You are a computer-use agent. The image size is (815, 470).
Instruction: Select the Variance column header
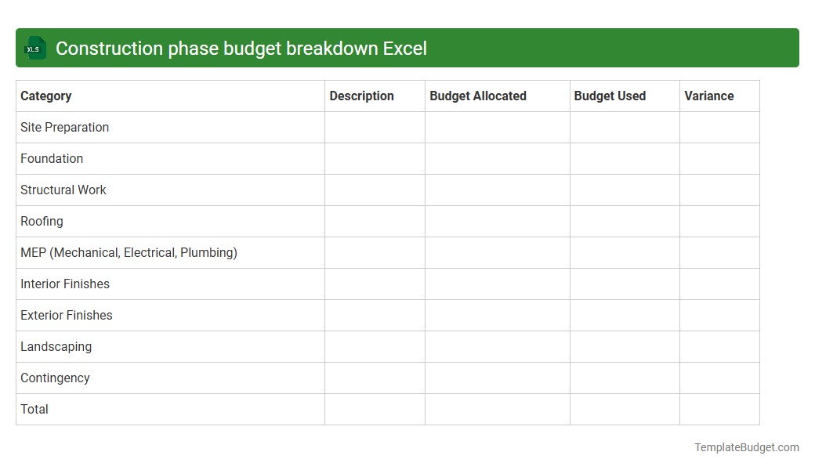point(708,96)
